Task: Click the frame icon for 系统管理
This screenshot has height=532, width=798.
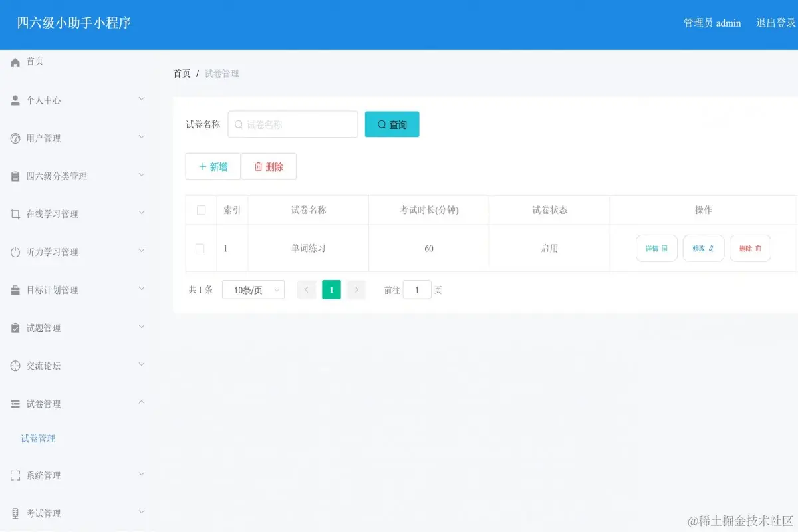Action: (15, 475)
